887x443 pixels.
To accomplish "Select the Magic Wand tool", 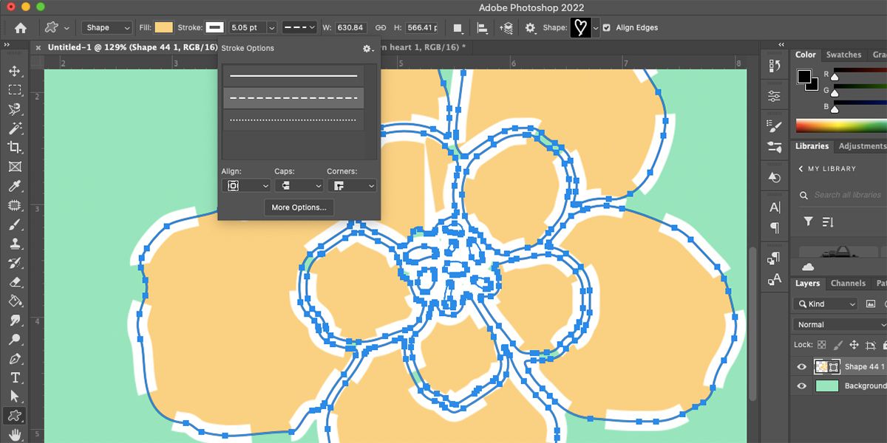I will (x=15, y=128).
